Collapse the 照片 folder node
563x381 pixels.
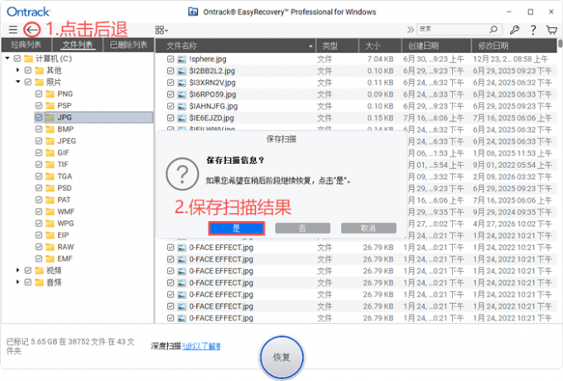17,82
